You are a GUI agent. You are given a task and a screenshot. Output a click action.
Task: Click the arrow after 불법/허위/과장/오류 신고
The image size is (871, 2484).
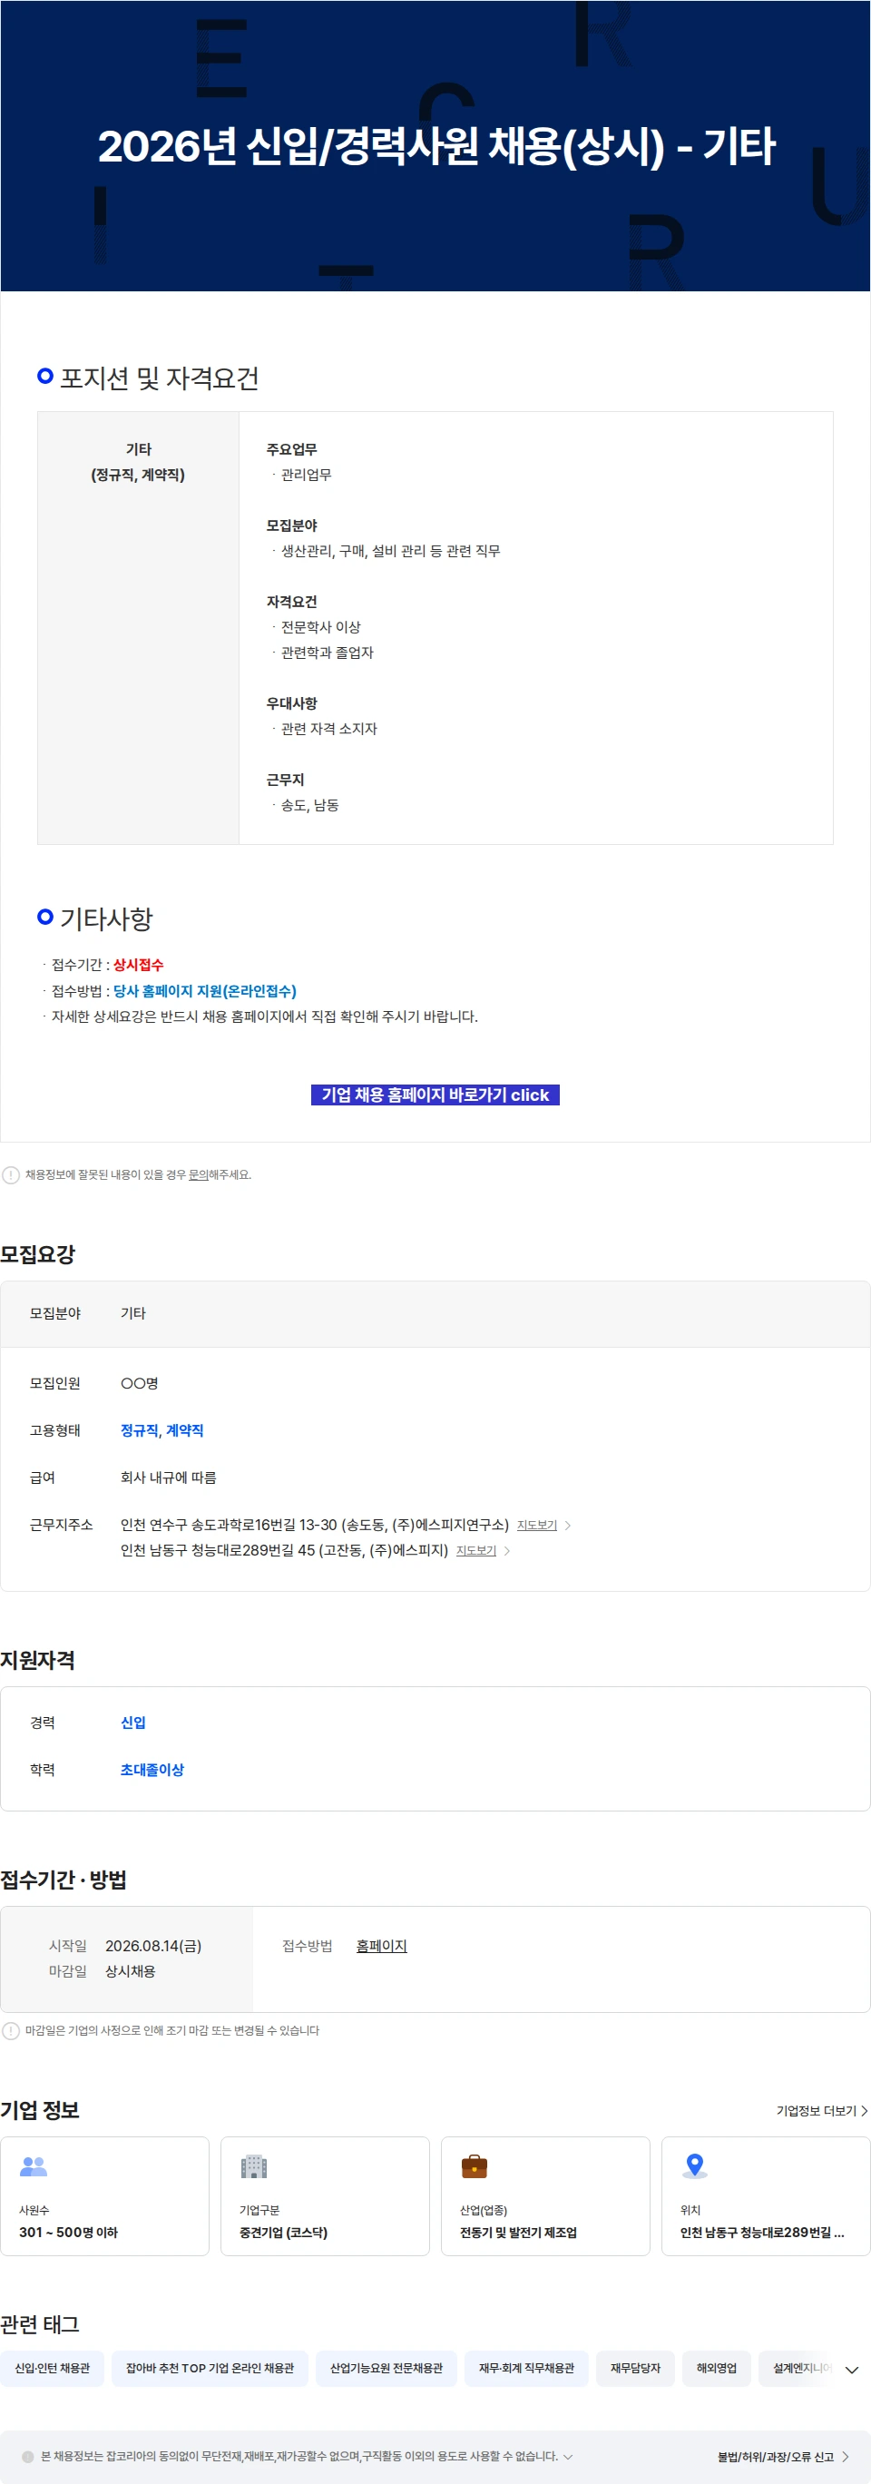click(845, 2456)
